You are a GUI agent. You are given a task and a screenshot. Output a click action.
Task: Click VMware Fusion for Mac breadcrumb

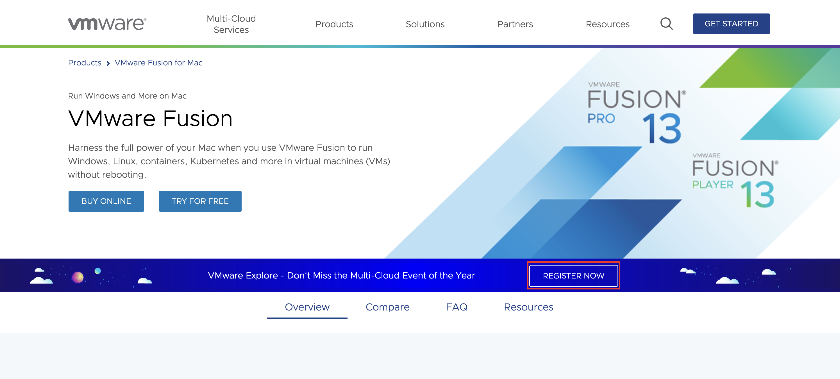coord(158,63)
